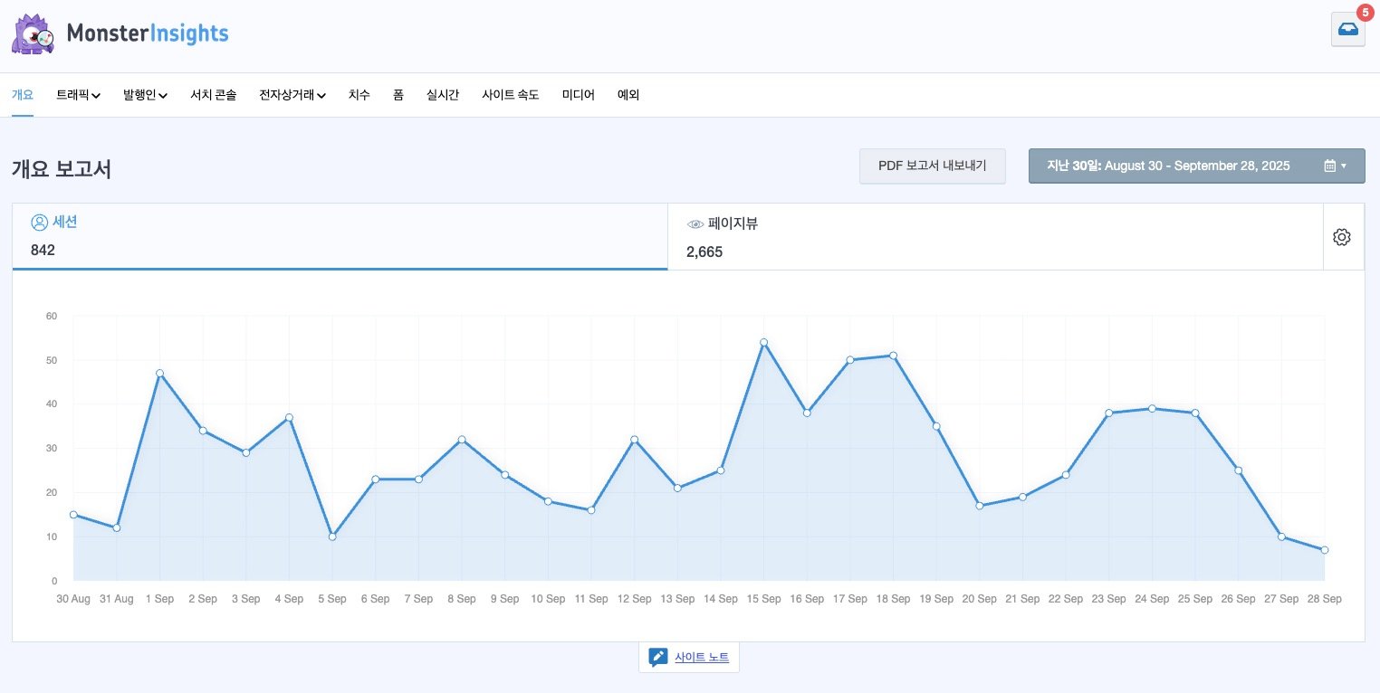Click the pencil icon for site notes
The height and width of the screenshot is (693, 1380).
click(x=658, y=658)
